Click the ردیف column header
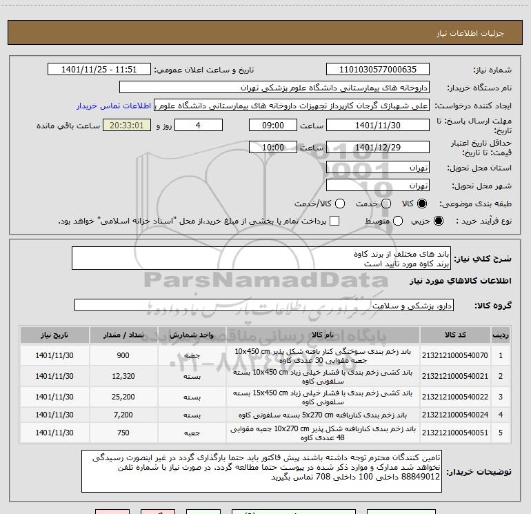 [501, 335]
